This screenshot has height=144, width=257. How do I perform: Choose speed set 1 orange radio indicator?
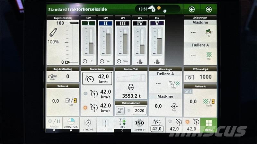[85, 108]
